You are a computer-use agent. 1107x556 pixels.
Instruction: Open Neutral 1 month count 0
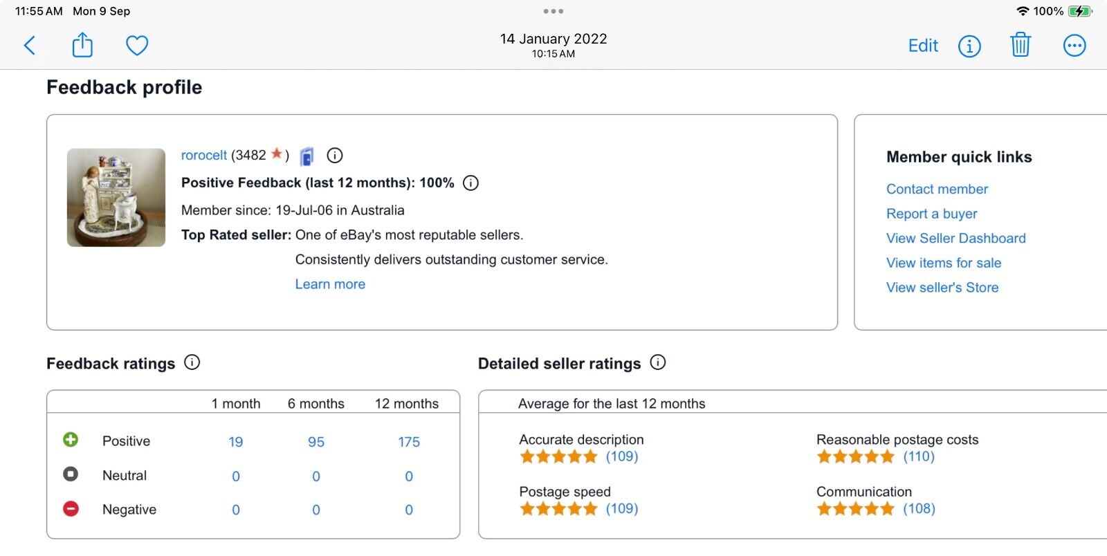(x=236, y=476)
